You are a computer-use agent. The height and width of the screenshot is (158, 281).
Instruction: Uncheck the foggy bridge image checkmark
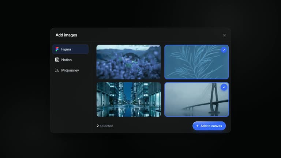(224, 87)
